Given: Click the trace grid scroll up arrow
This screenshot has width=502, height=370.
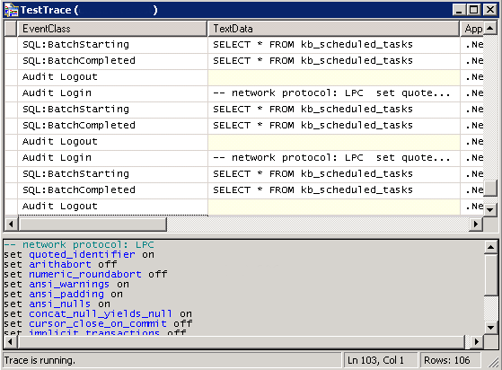Looking at the screenshot, I should [x=489, y=29].
